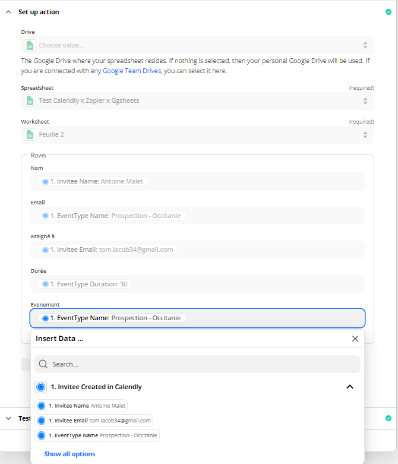Collapse the Set up action section

point(8,12)
